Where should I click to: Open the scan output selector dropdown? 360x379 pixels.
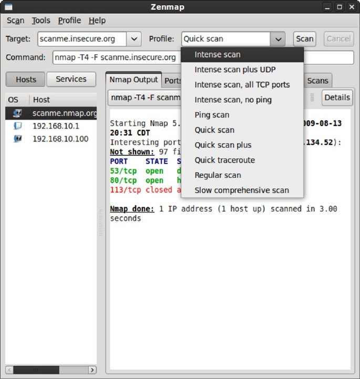(145, 98)
